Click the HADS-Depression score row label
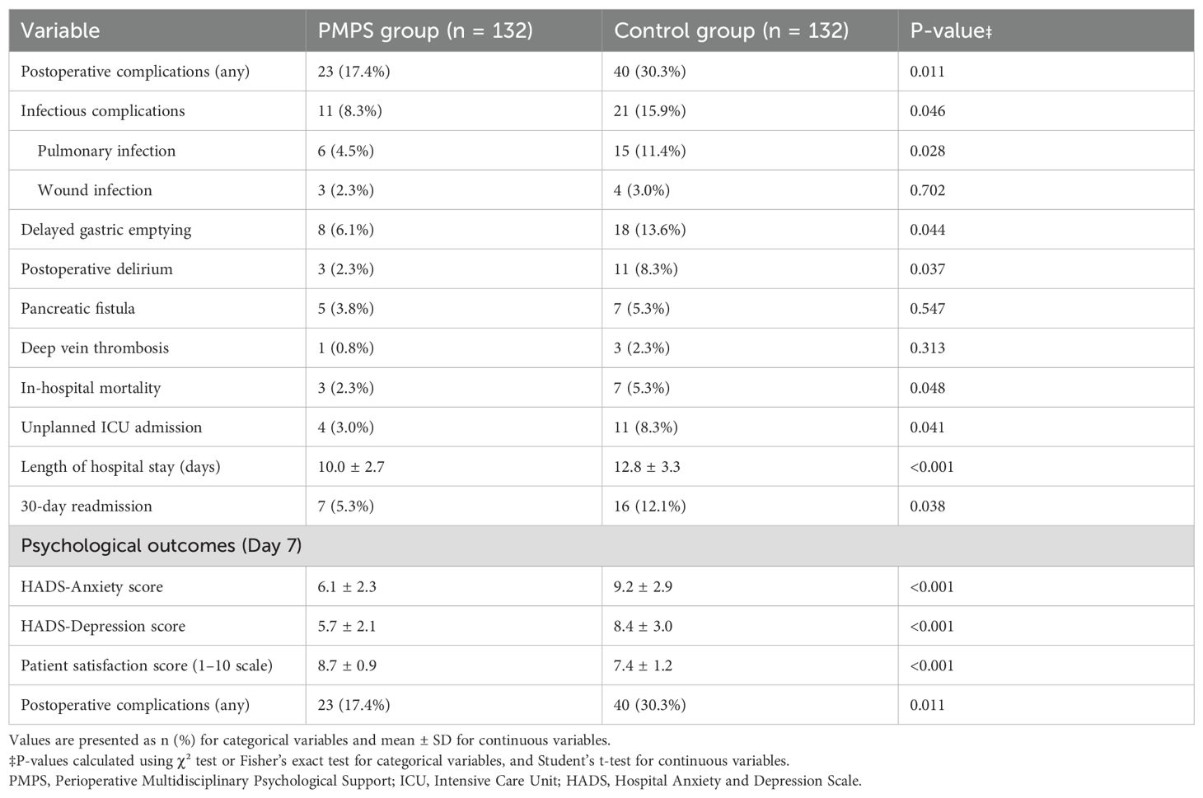This screenshot has height=798, width=1203. pos(103,627)
